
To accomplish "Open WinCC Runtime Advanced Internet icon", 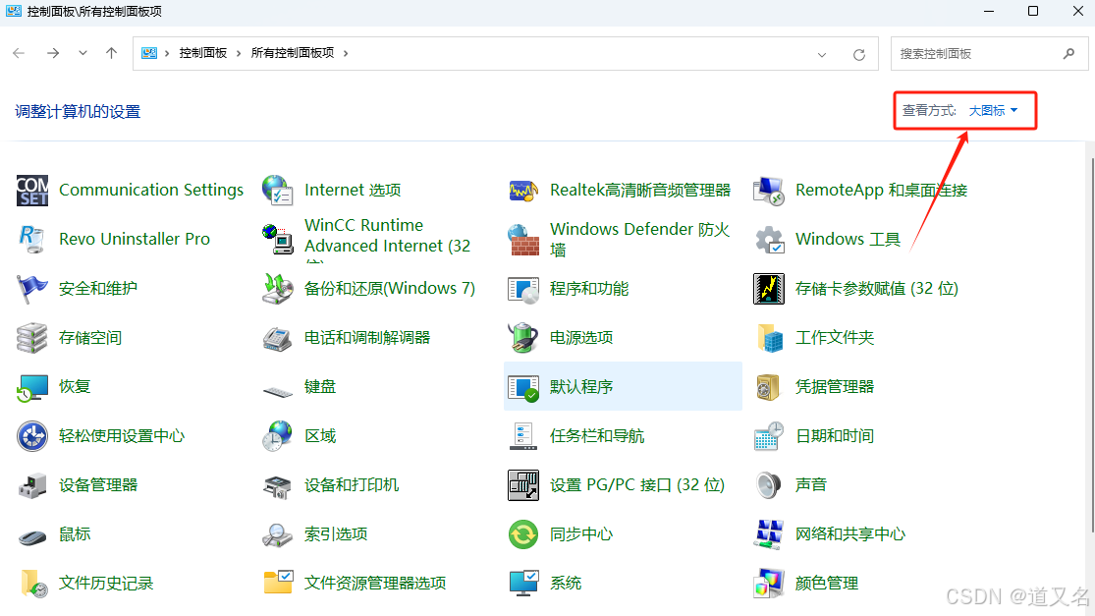I will click(x=278, y=239).
